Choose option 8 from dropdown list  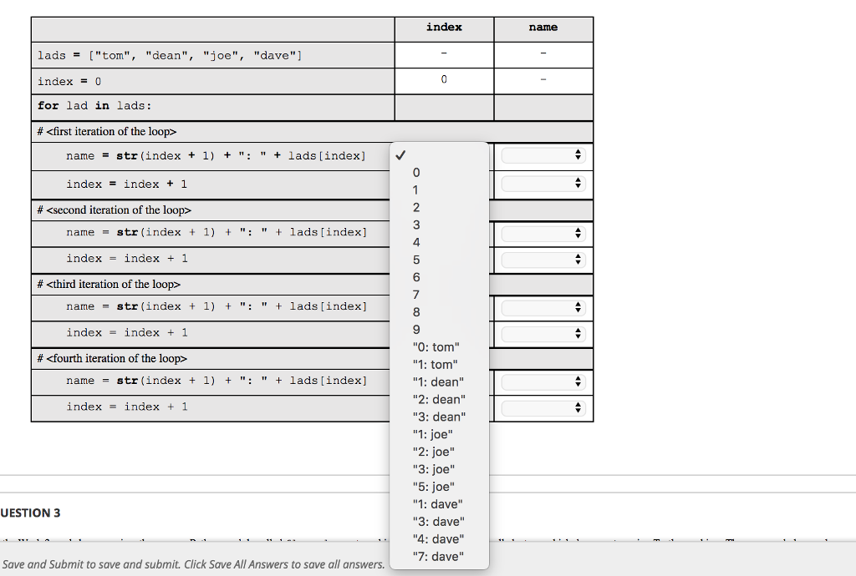tap(439, 312)
